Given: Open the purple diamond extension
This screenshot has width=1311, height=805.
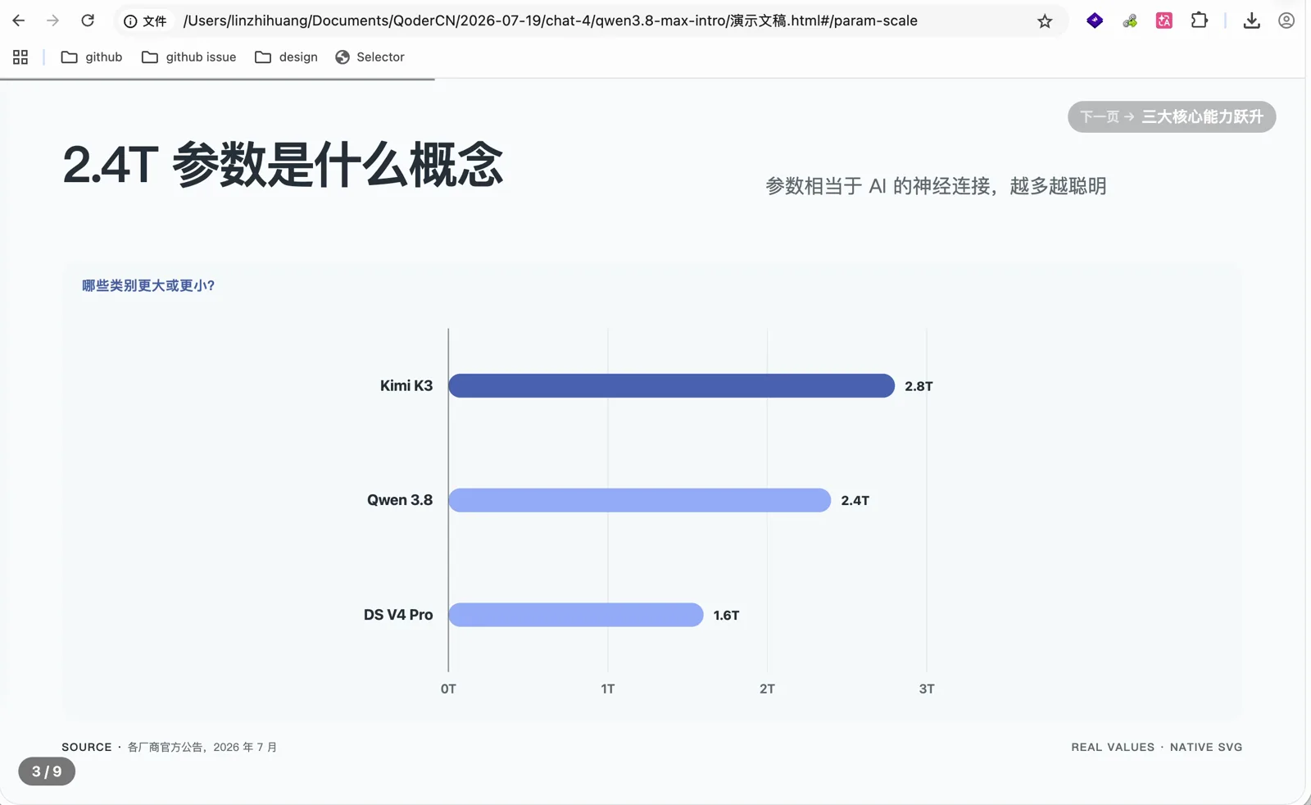Looking at the screenshot, I should (1095, 20).
